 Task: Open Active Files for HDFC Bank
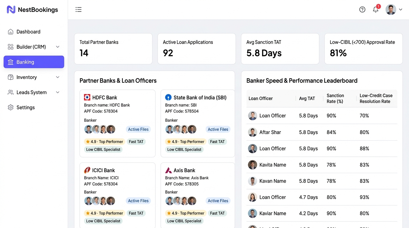tap(138, 129)
